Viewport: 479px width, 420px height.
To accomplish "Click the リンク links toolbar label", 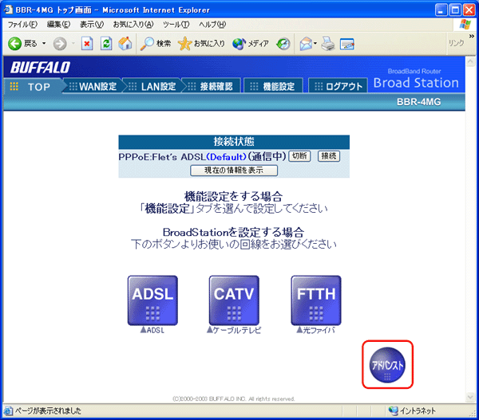I will (x=457, y=43).
